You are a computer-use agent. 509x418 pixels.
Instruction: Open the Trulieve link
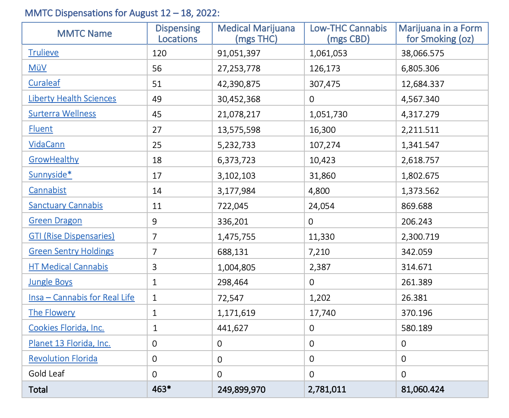coord(43,53)
